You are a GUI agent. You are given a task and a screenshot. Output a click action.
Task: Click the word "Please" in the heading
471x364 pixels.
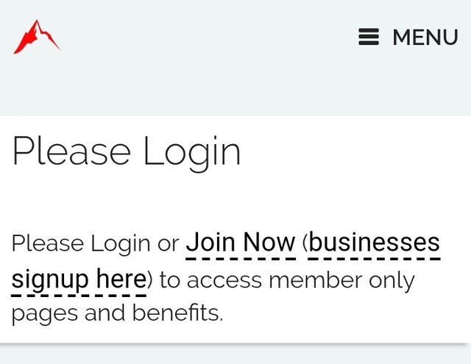click(x=71, y=151)
